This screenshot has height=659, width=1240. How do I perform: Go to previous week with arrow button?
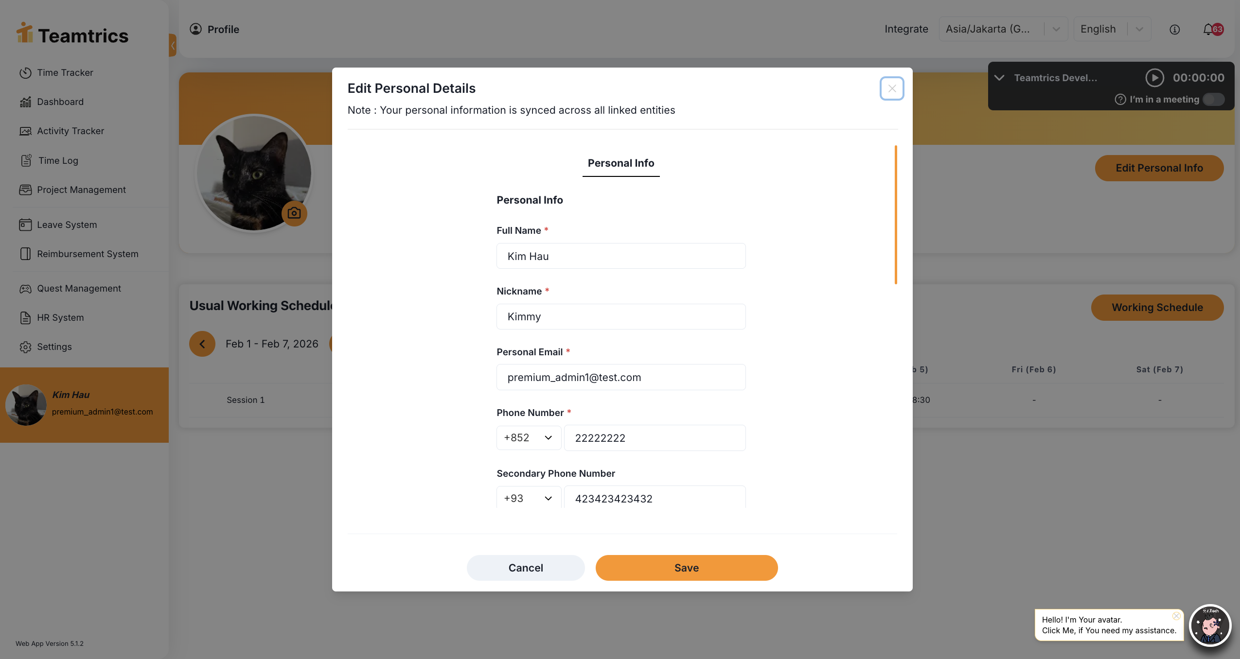pyautogui.click(x=202, y=344)
